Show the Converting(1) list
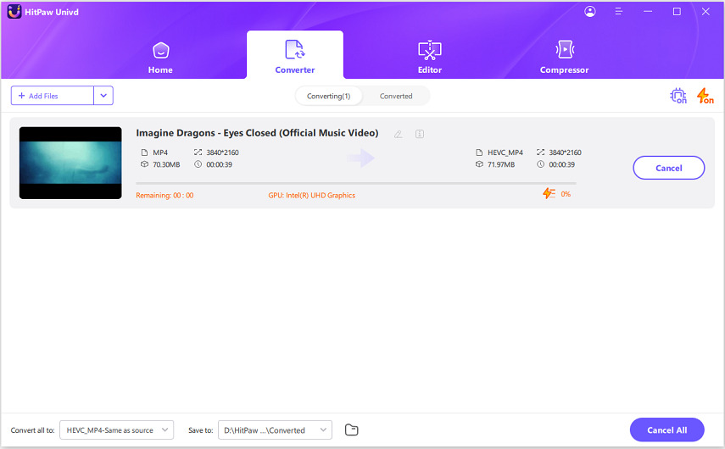725x449 pixels. tap(329, 96)
